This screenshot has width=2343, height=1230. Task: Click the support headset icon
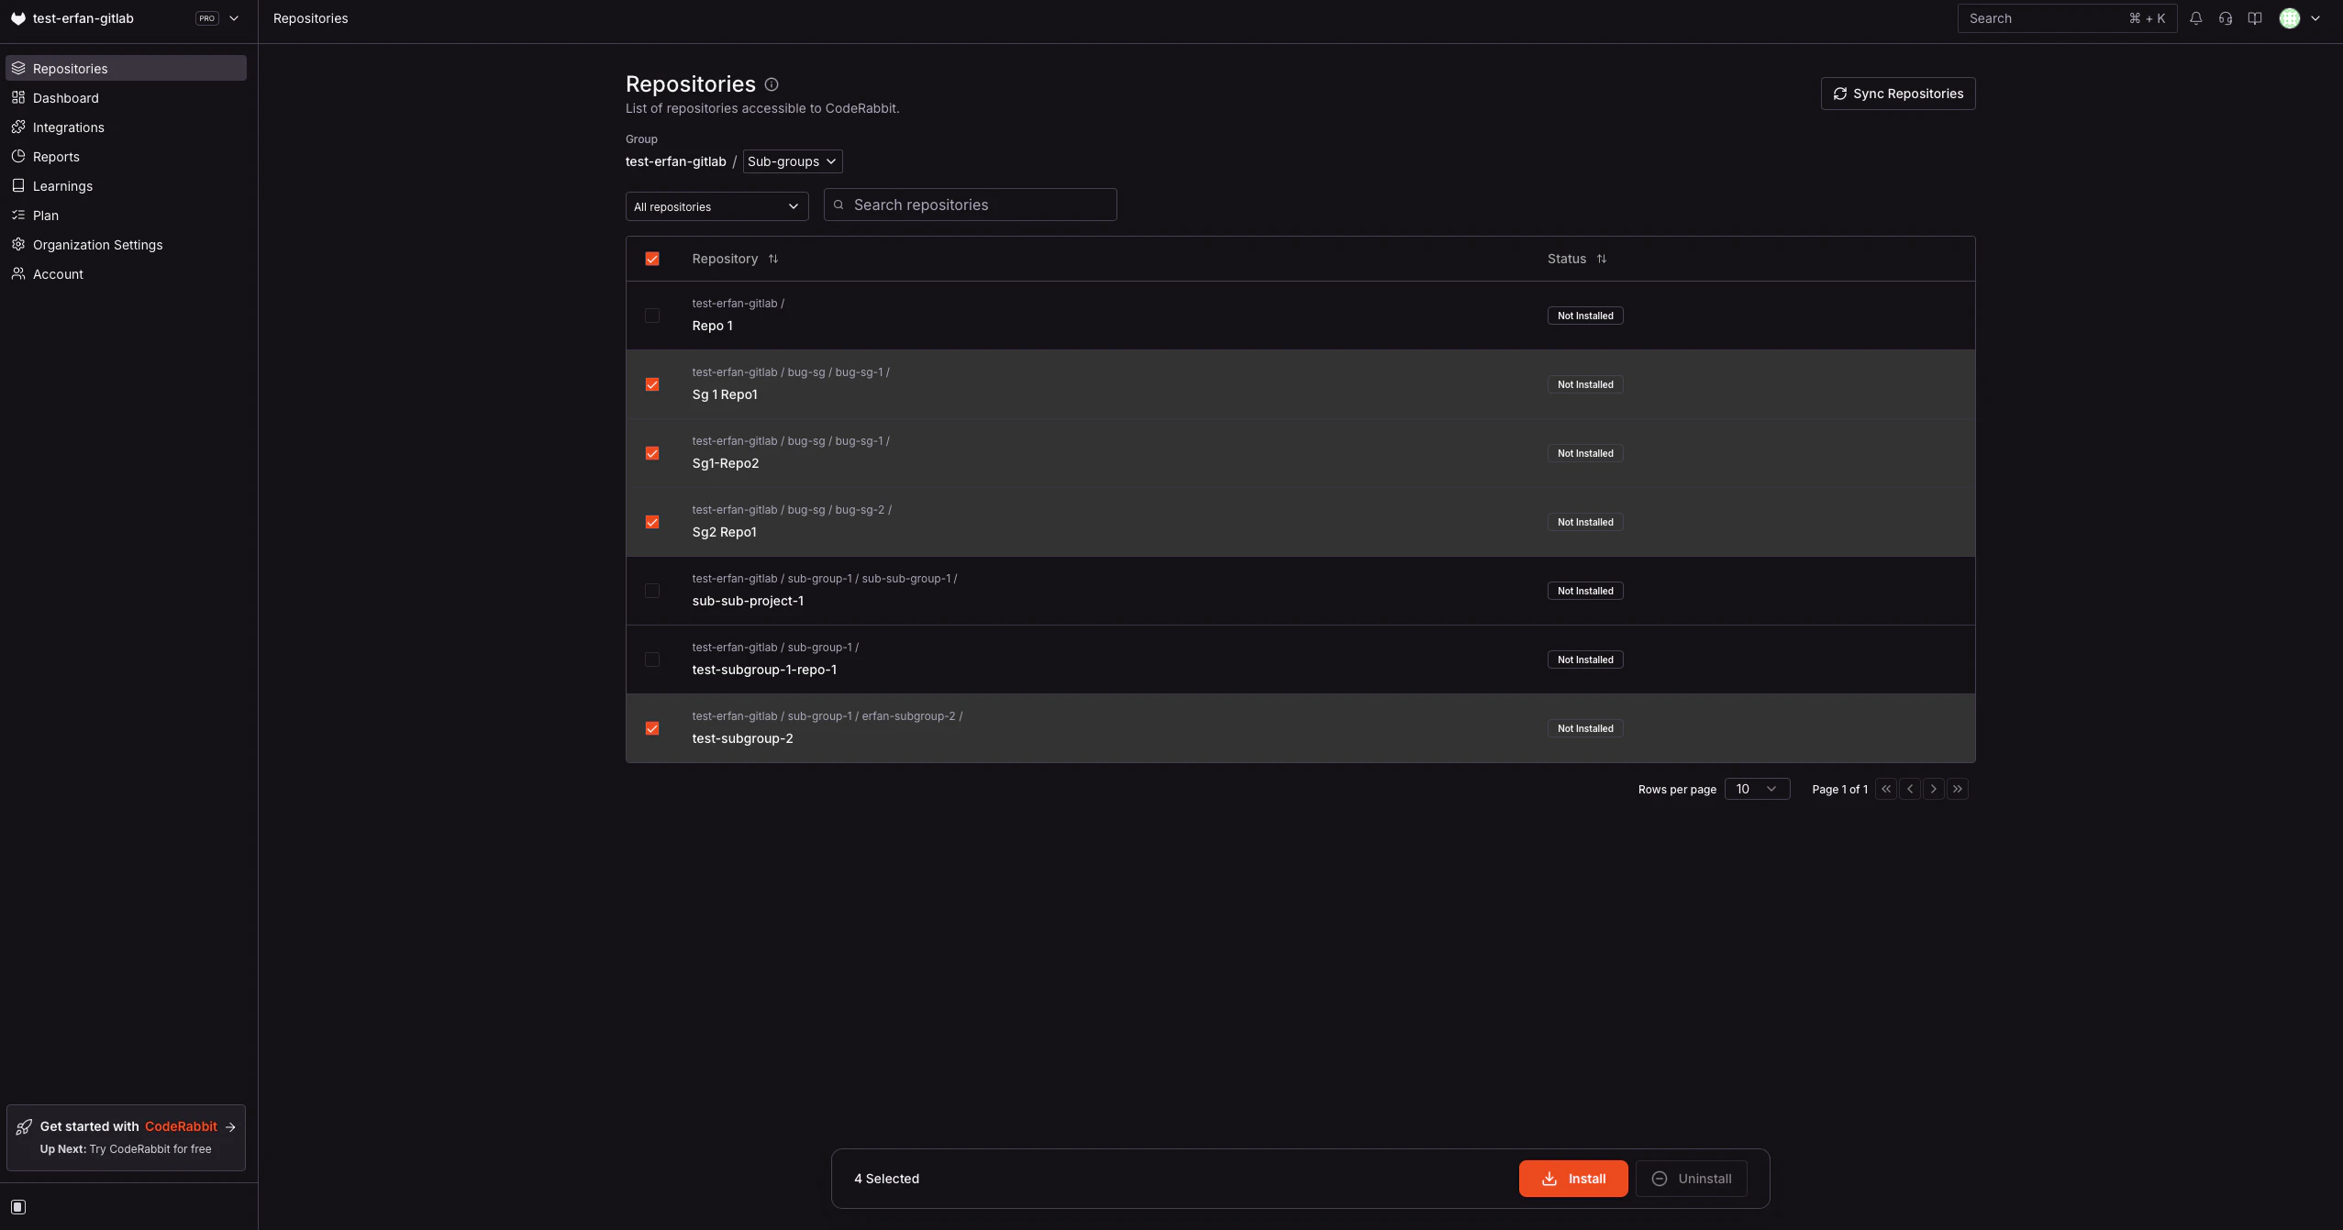pyautogui.click(x=2226, y=18)
